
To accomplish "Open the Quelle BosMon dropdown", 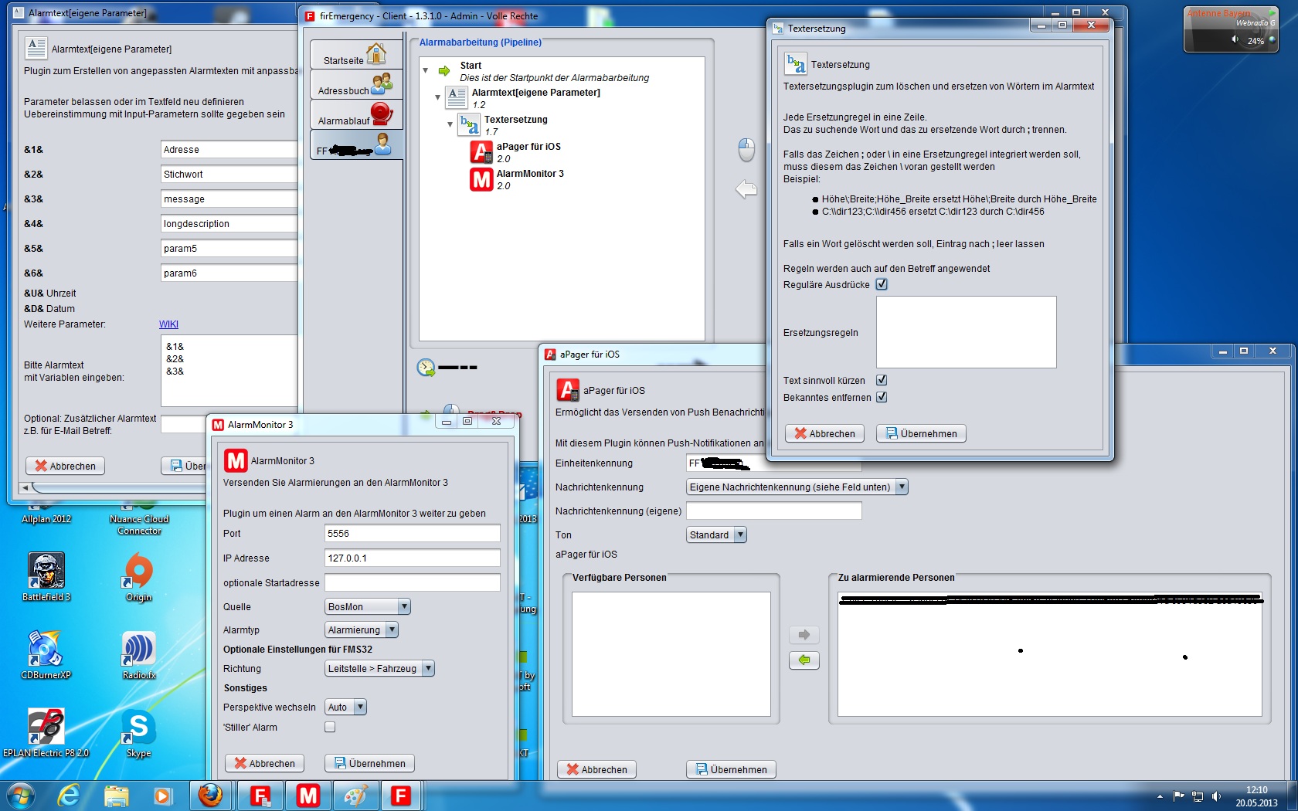I will pyautogui.click(x=368, y=607).
